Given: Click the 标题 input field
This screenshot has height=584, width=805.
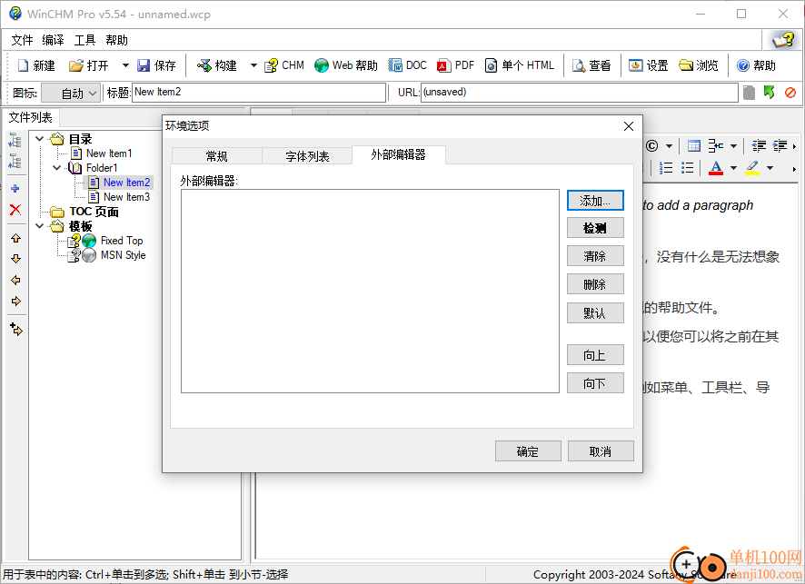Looking at the screenshot, I should (259, 93).
